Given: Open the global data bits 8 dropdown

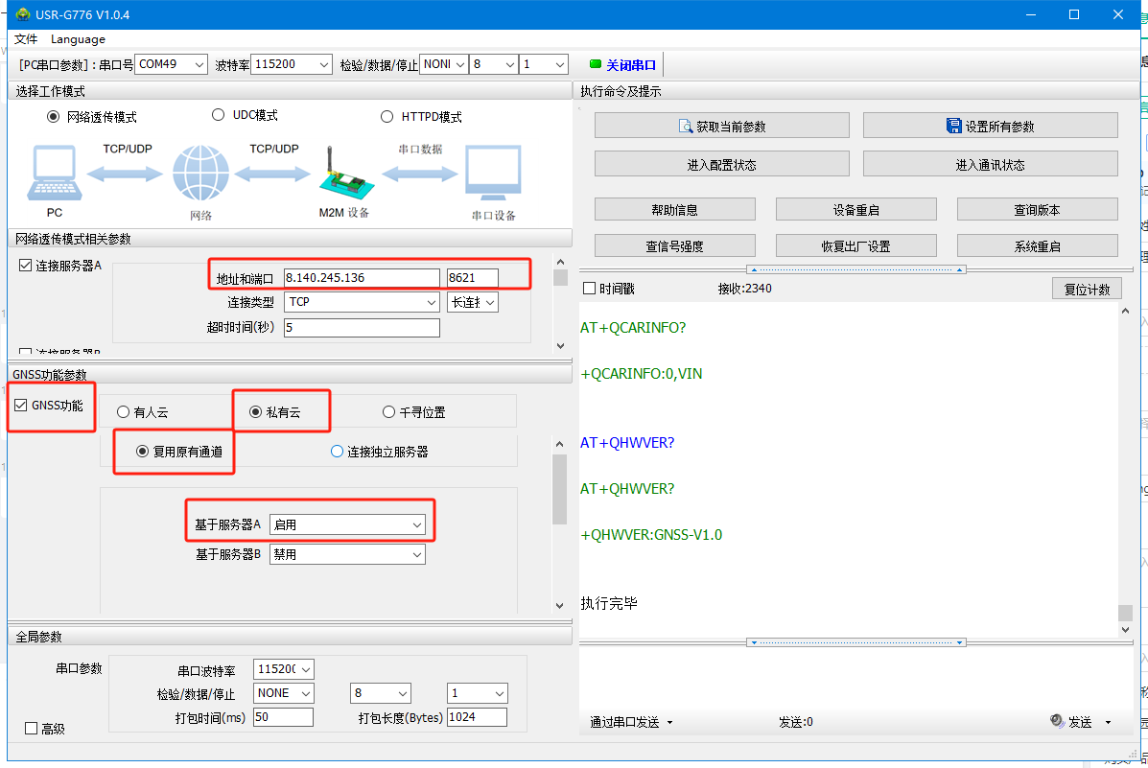Looking at the screenshot, I should pos(381,693).
